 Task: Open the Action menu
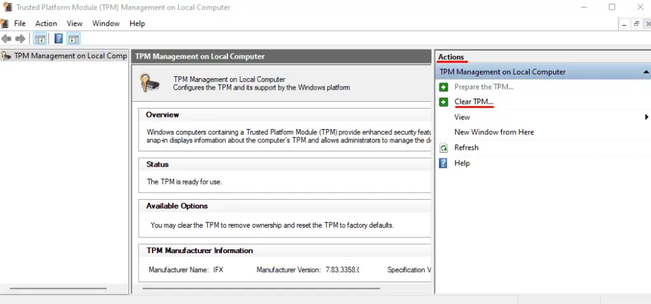tap(46, 24)
